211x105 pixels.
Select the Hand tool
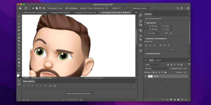click(x=19, y=62)
